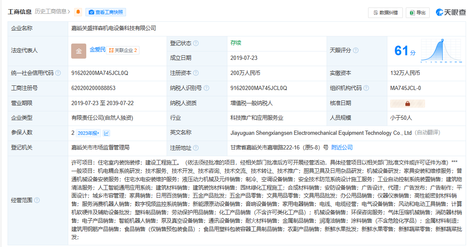Click the registered address 甘肃省嘉峪关市嘉墩路222-16

coord(265,147)
